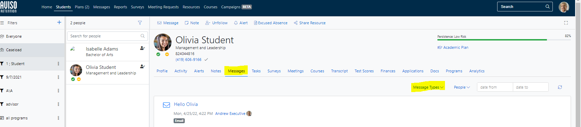Open options for advisor filter
581x127 pixels.
coord(58,104)
